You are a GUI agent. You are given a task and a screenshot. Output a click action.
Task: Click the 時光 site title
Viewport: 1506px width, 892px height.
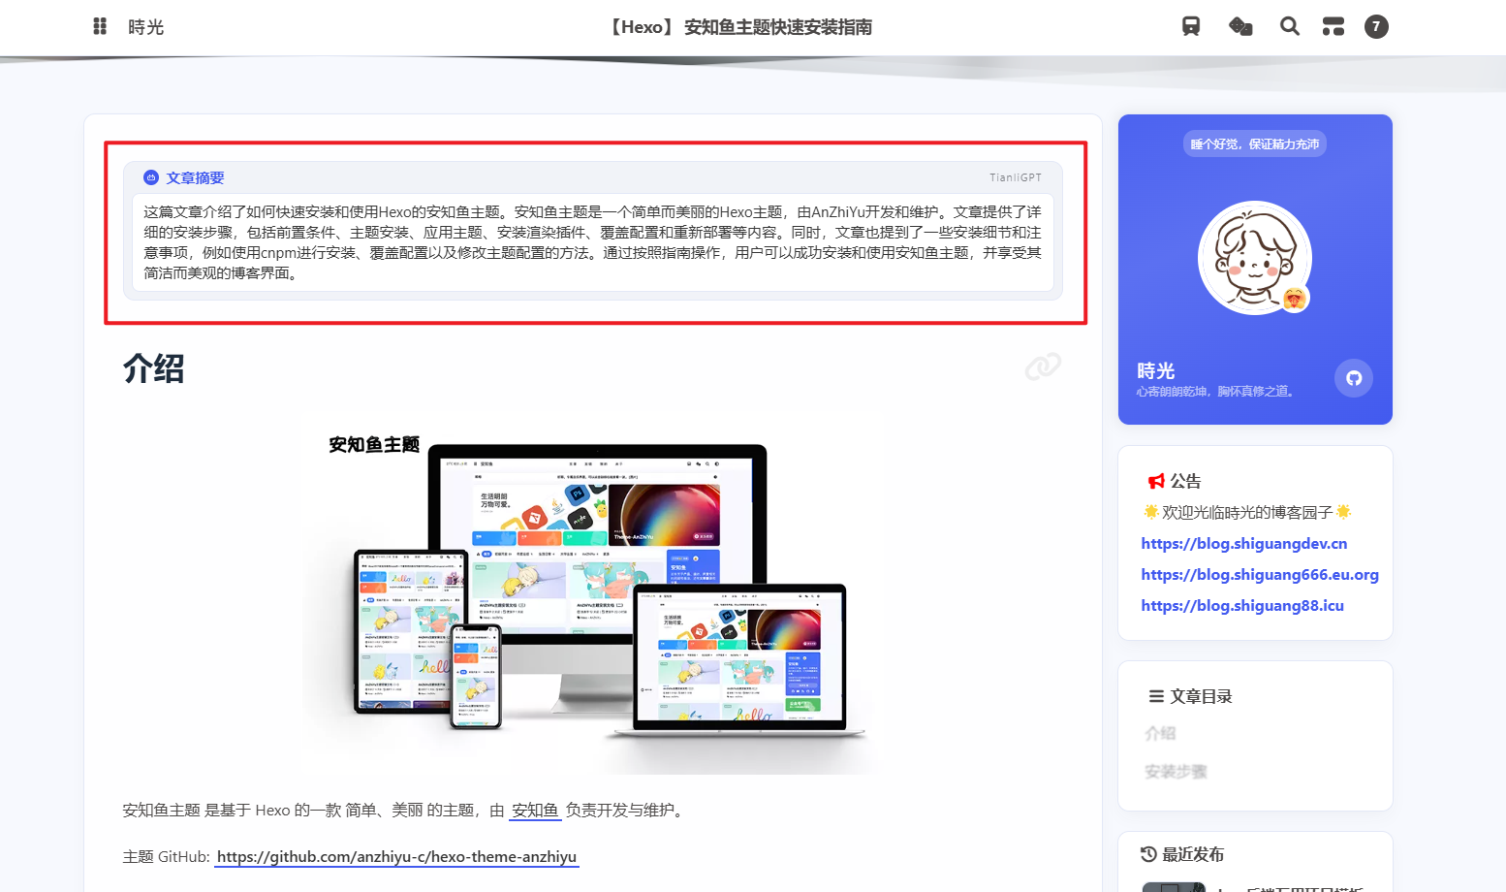(146, 27)
